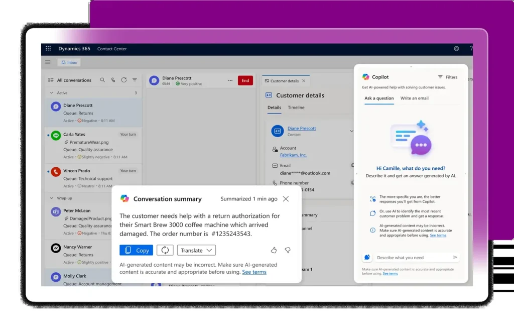Open the All conversations view icon

[51, 80]
